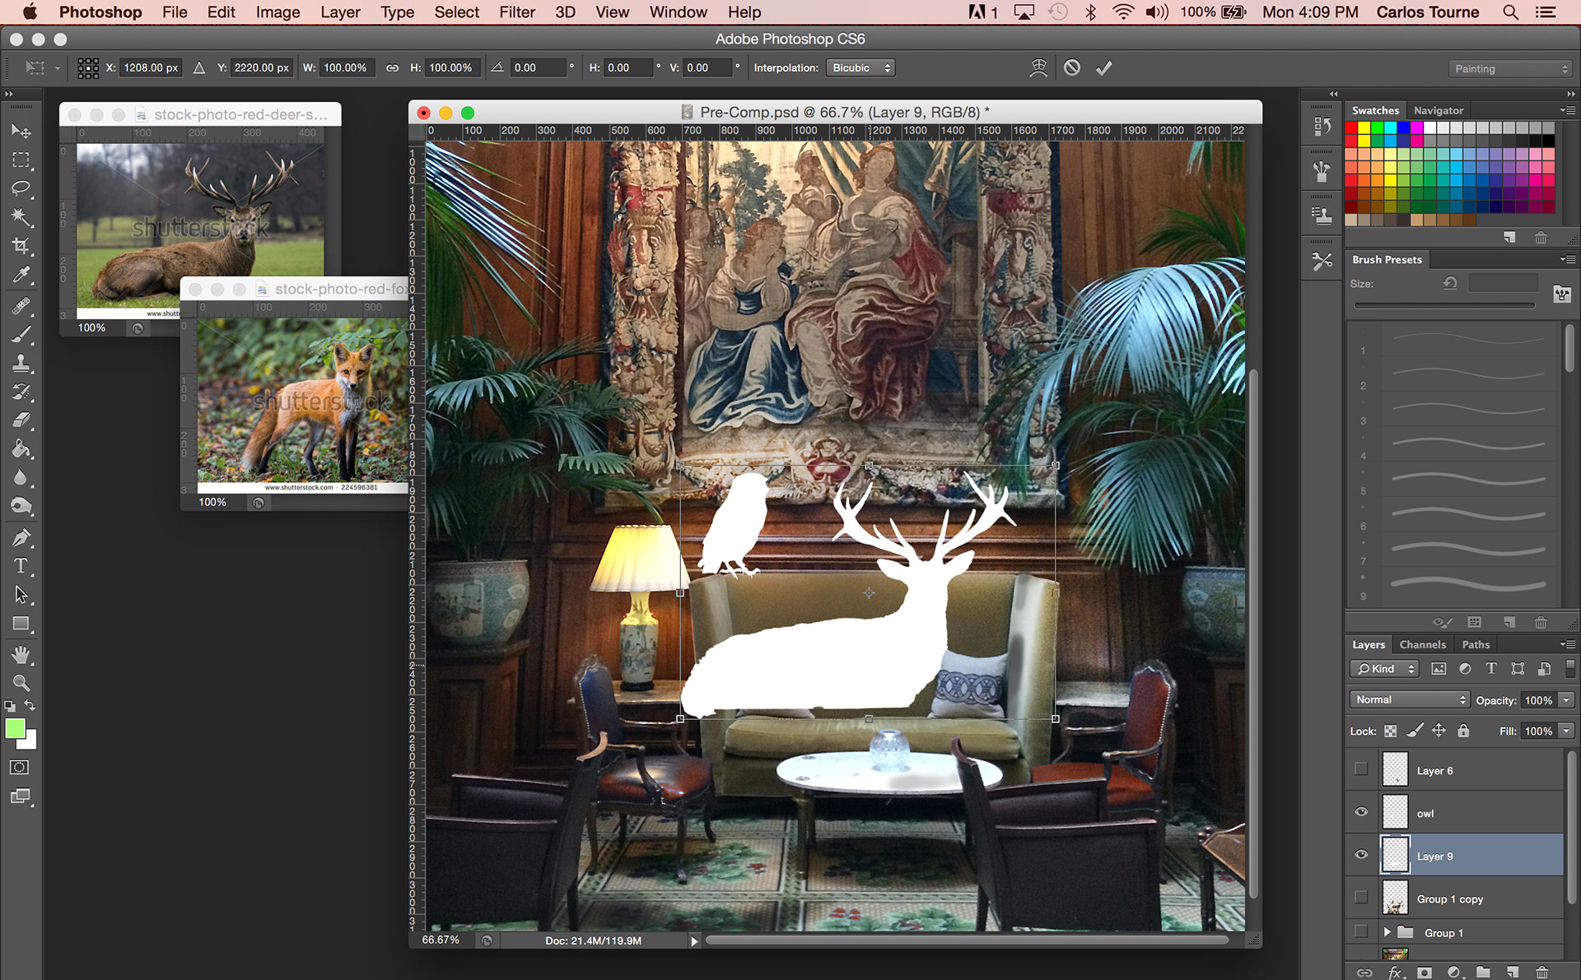Toggle the width-height link for aspect ratio
The height and width of the screenshot is (980, 1581).
pos(392,68)
